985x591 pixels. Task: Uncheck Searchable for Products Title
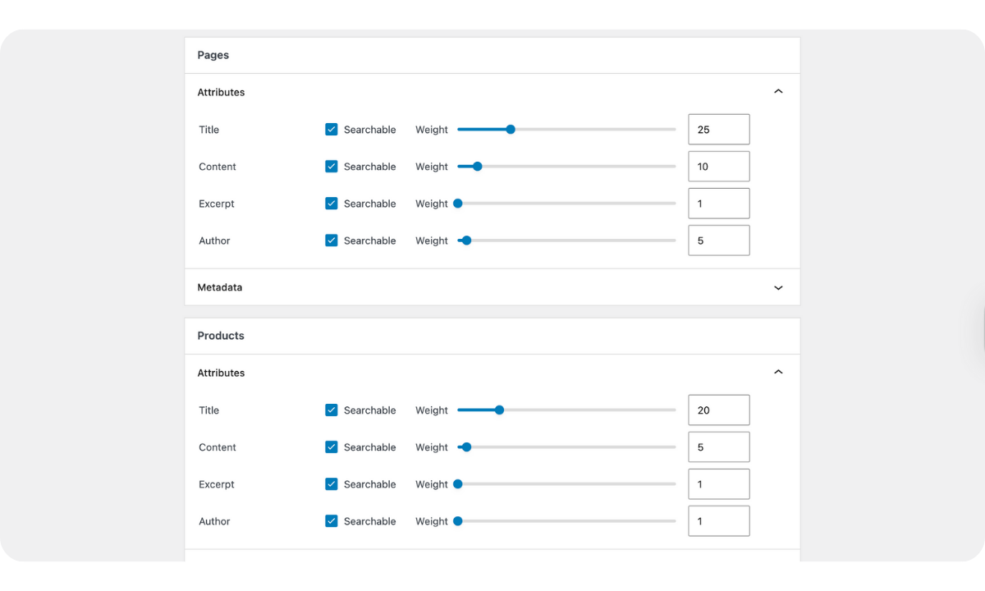[x=332, y=410]
